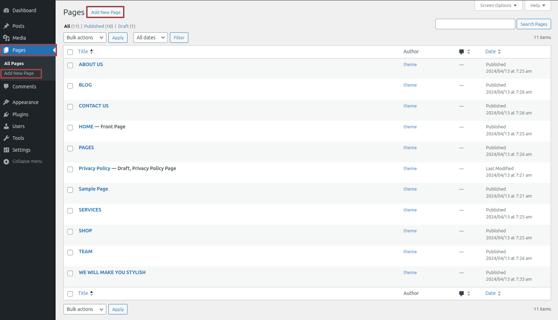558x320 pixels.
Task: Expand Screen Options panel
Action: click(x=498, y=5)
